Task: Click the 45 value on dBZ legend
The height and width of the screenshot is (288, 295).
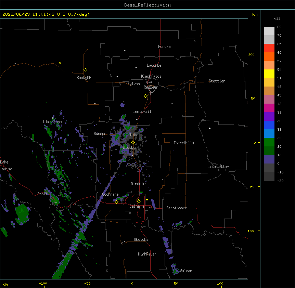Action: coord(279,95)
